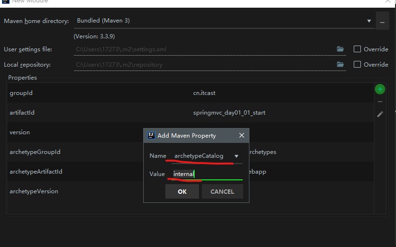Select the artifactId property row
396x247 pixels.
pos(190,113)
